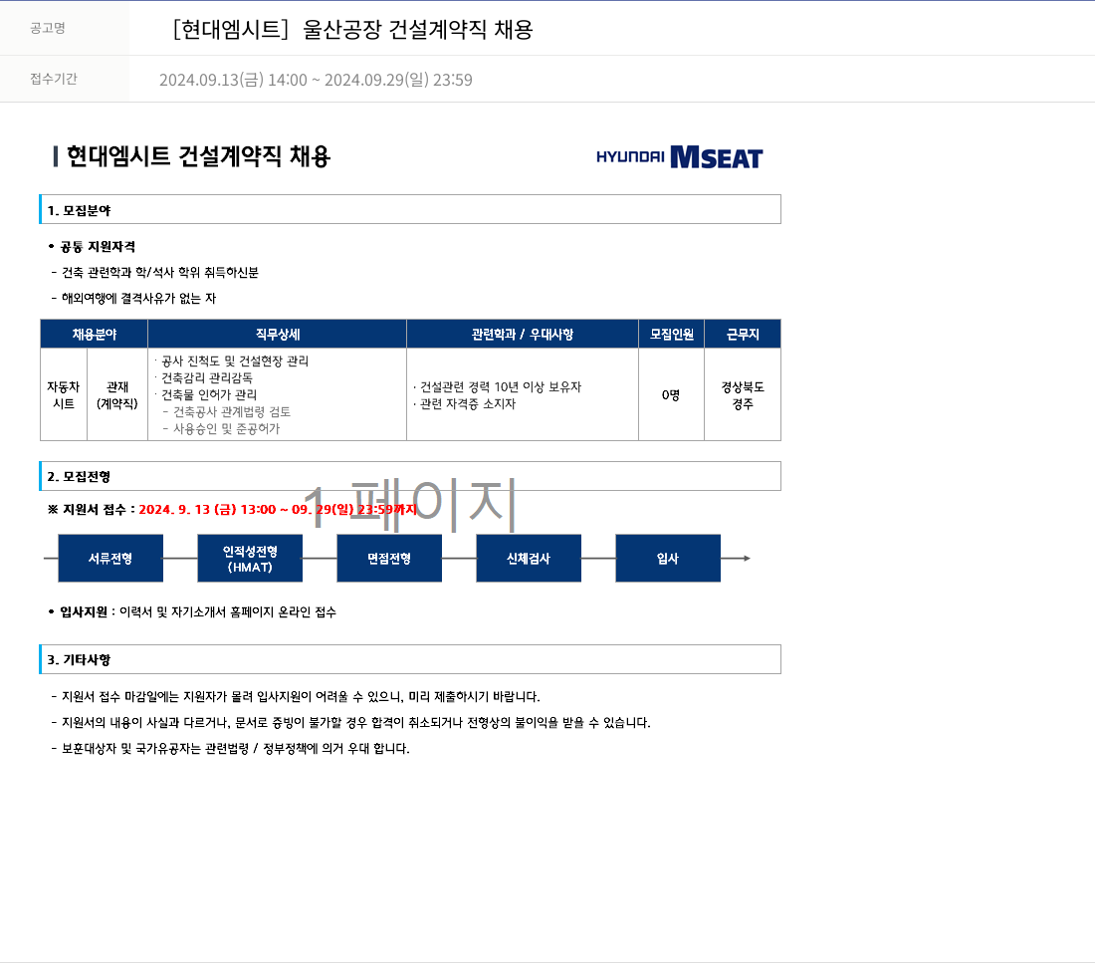Screen dimensions: 1095x963
Task: Click the line '건축 관련학과 학/석사 학위 취득하신분'
Action: [x=155, y=273]
